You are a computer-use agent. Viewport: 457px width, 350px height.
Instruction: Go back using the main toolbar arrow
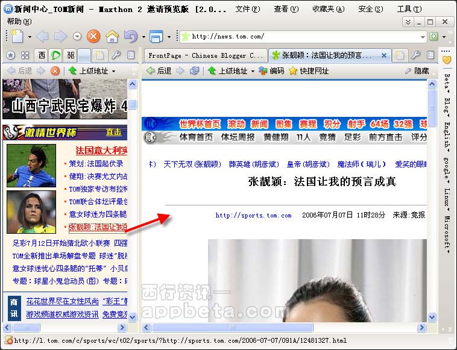tap(43, 36)
